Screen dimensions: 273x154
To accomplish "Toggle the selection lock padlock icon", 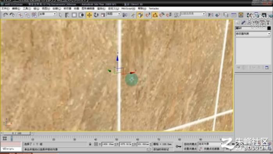I will 90,144.
